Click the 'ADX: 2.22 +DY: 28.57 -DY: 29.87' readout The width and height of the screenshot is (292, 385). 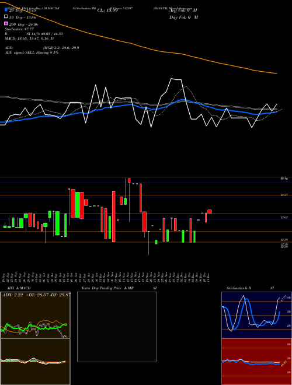click(36, 295)
